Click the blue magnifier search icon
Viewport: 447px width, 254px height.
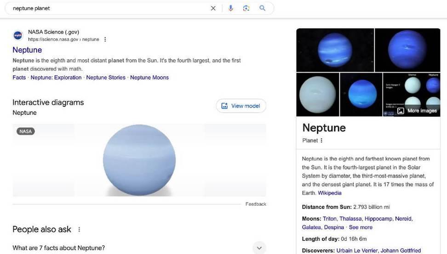click(262, 8)
